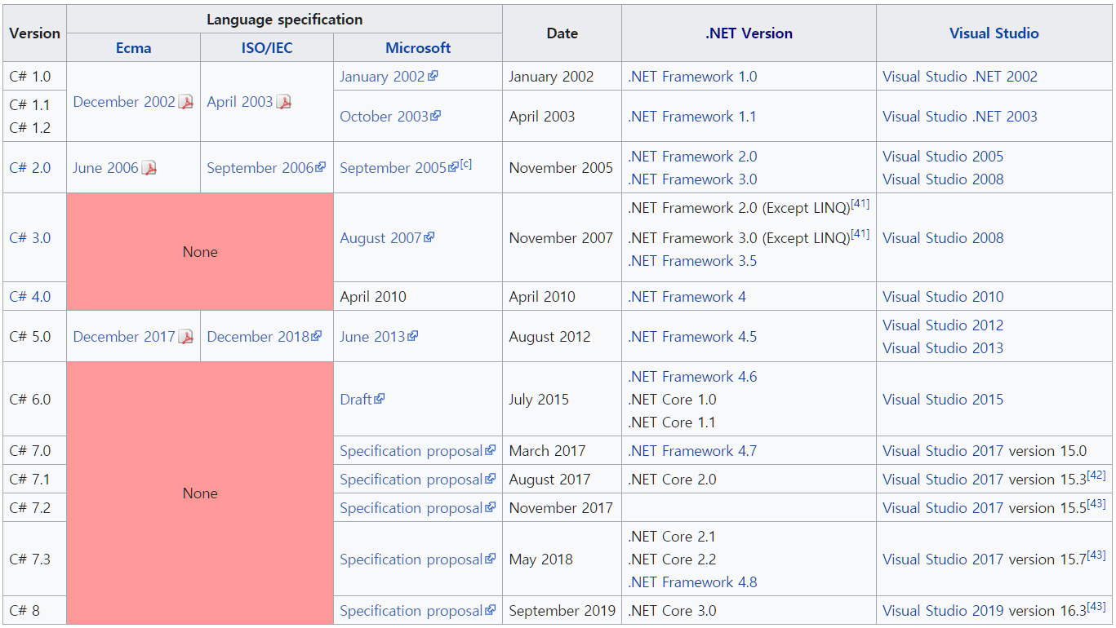Click the external-link icon after August 2007
Screen dimensions: 1116x628
tap(429, 237)
